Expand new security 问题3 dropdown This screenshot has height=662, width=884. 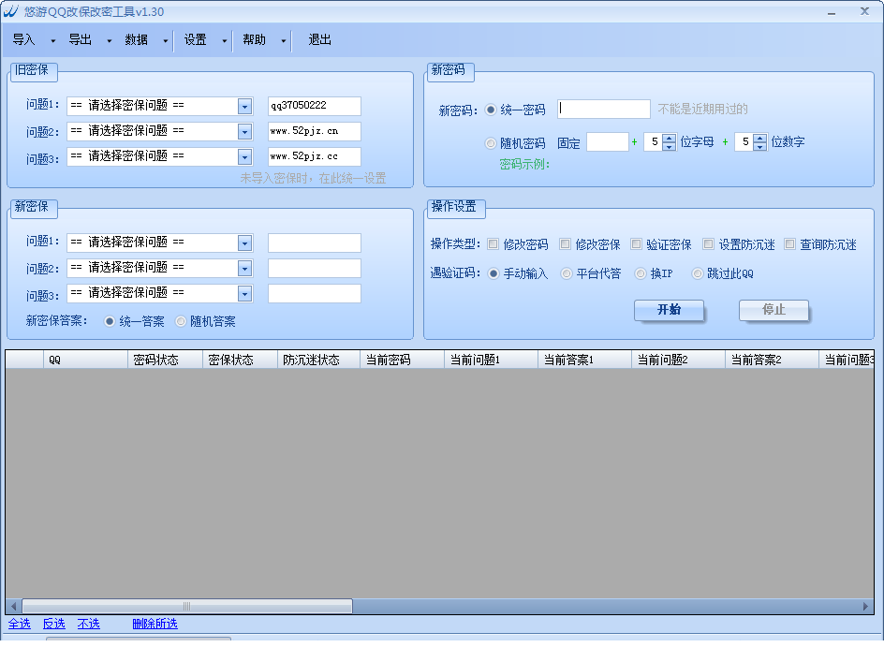click(244, 294)
